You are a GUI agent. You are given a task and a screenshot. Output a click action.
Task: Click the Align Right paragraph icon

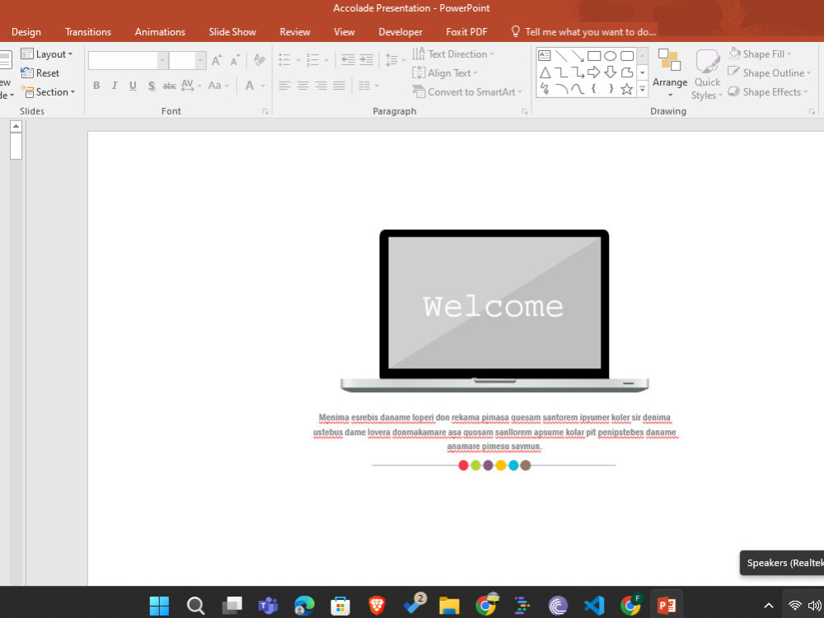pos(321,85)
